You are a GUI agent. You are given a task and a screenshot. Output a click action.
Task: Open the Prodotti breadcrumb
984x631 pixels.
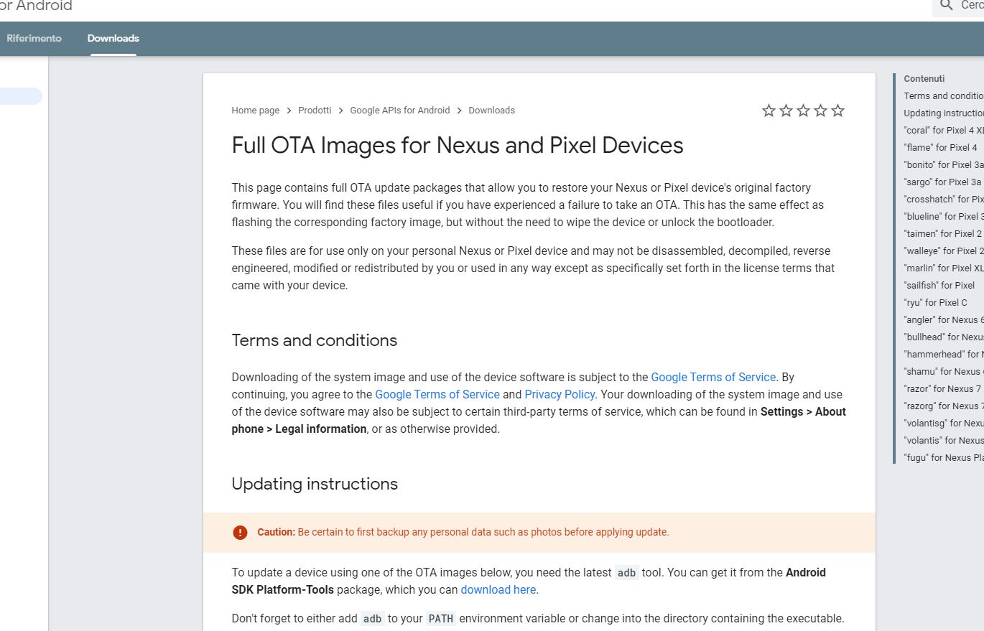point(315,111)
